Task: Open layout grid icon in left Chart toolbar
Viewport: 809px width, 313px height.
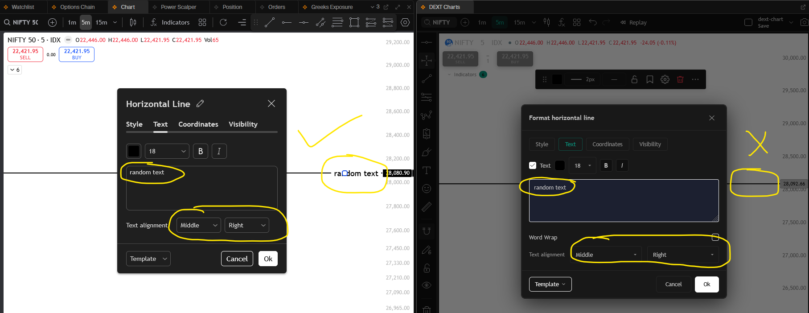Action: point(202,22)
